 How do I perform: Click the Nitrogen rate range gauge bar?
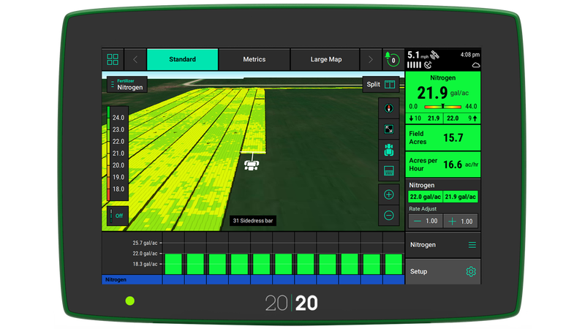point(443,106)
